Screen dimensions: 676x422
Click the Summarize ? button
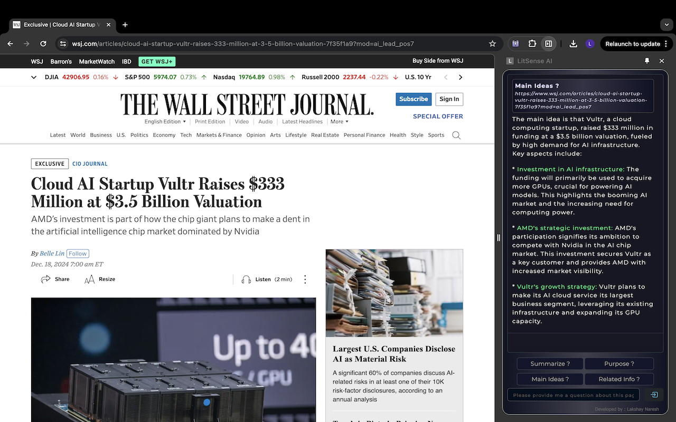coord(550,363)
